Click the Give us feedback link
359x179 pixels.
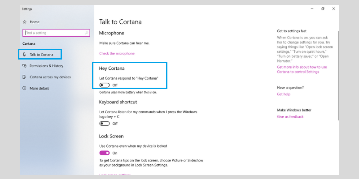tap(290, 116)
